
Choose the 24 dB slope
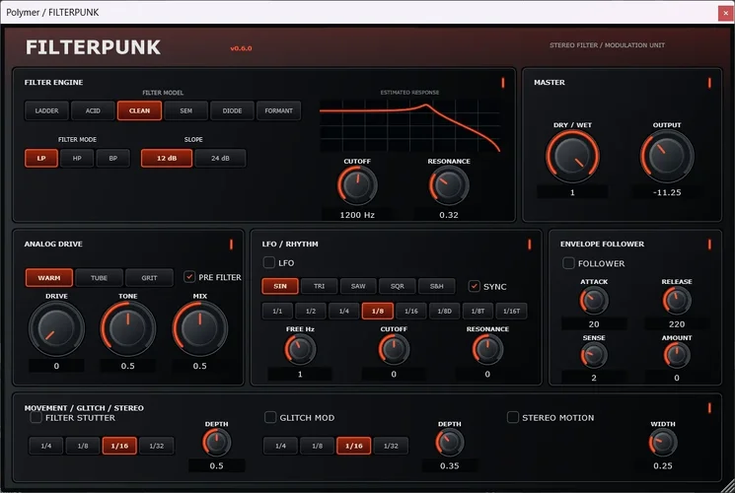(x=220, y=158)
